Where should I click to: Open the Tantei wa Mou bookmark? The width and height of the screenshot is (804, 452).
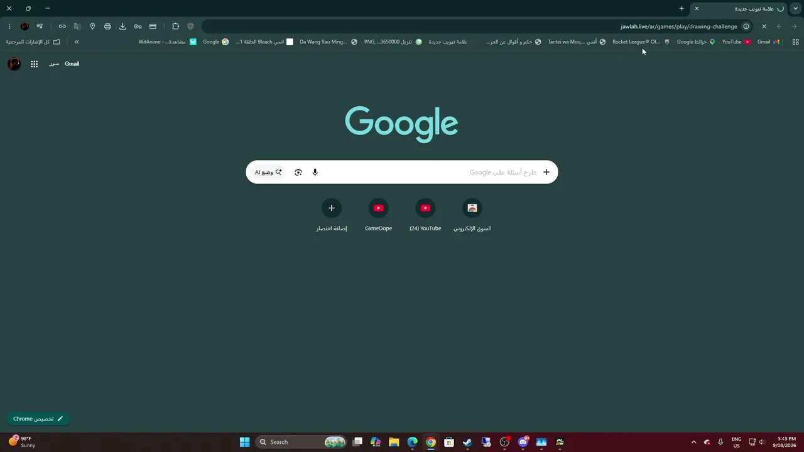pyautogui.click(x=577, y=42)
